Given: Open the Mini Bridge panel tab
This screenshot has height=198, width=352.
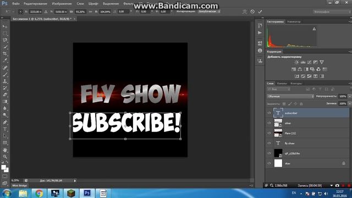Looking at the screenshot, I should pos(20,186).
